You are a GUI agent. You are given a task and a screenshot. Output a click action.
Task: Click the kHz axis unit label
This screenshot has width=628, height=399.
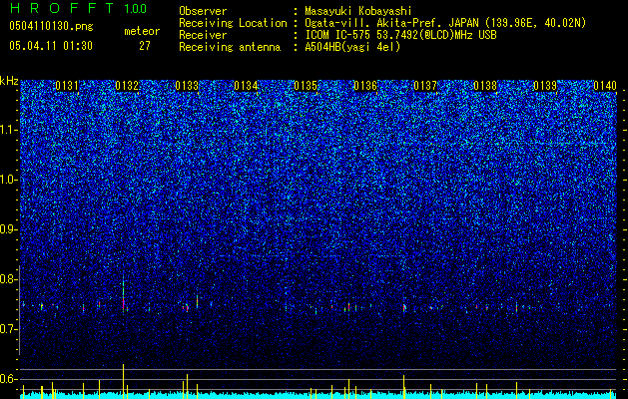[9, 81]
